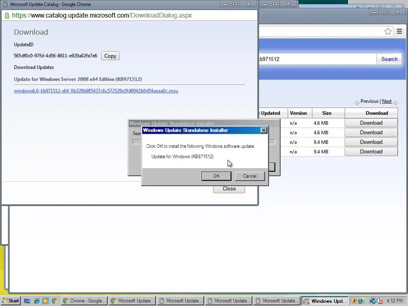
Task: Open Chrome menu hamburger icon
Action: click(x=399, y=31)
